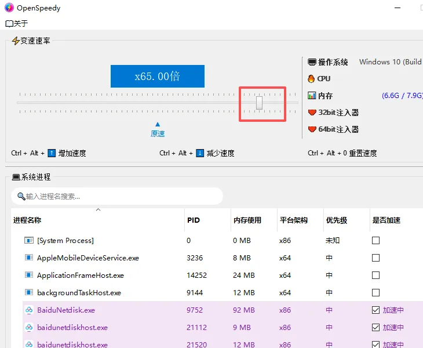423x348 pixels.
Task: Uncheck acceleration for baidunetdiskhost.exe PID 21520
Action: pyautogui.click(x=375, y=345)
